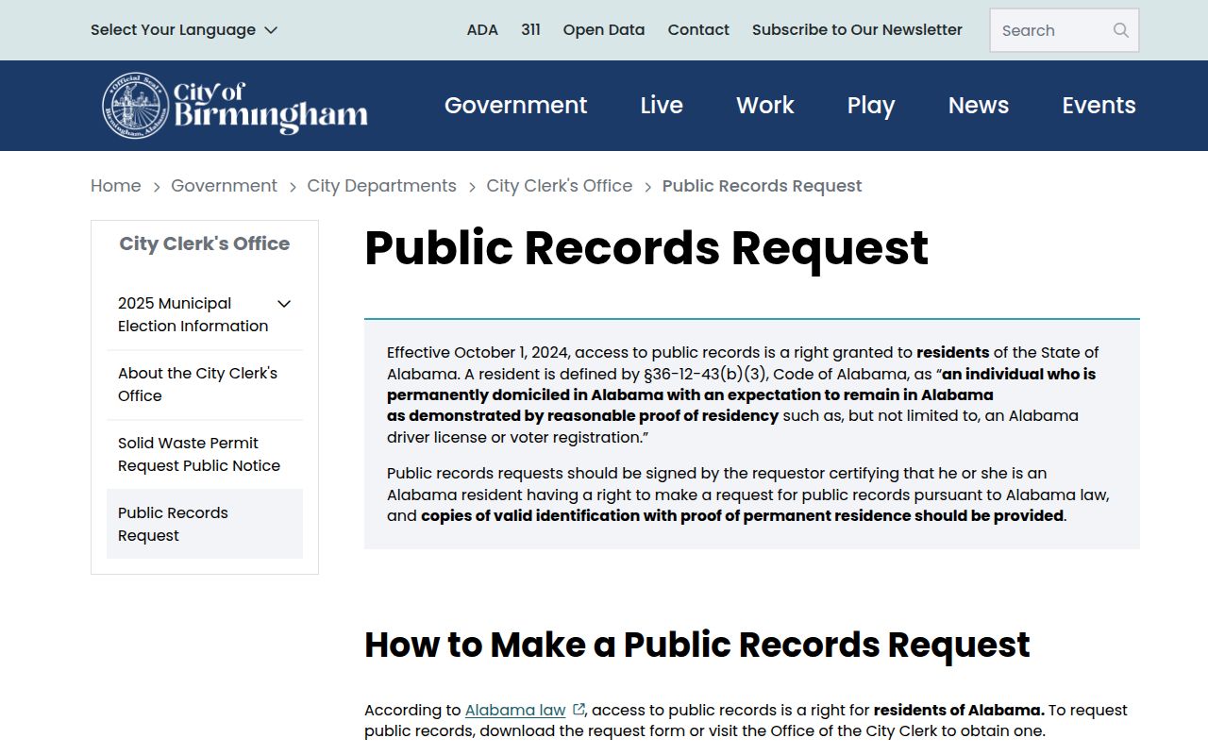Select Government breadcrumb link
This screenshot has height=755, width=1208.
click(x=224, y=186)
